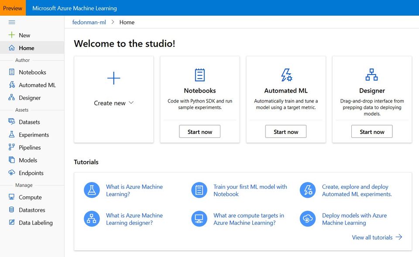Click the Experiments flask icon in sidebar

11,134
